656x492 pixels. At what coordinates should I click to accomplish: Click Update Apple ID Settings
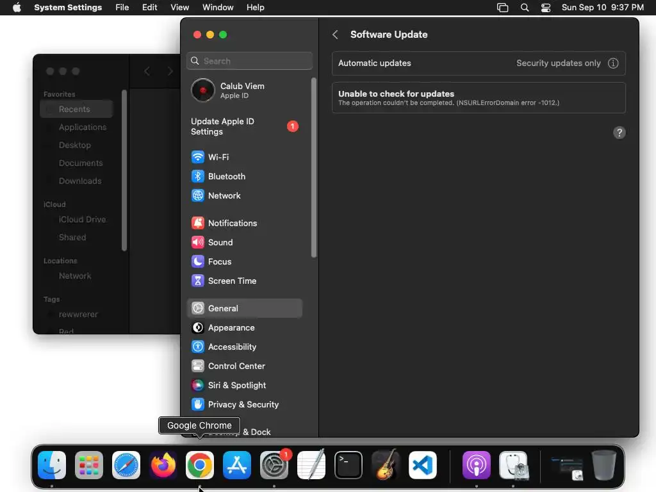coord(244,126)
